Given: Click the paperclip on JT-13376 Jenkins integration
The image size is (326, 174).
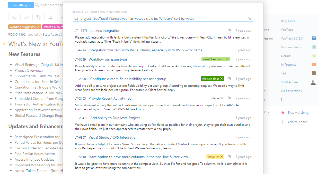Looking at the screenshot, I should [x=230, y=30].
